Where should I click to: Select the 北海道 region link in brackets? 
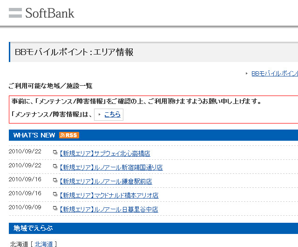pos(44,244)
